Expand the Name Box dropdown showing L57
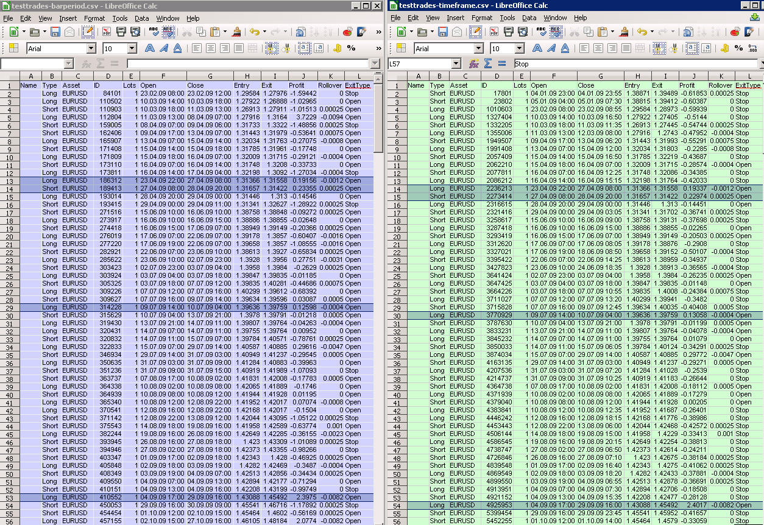Image resolution: width=764 pixels, height=525 pixels. [x=456, y=63]
